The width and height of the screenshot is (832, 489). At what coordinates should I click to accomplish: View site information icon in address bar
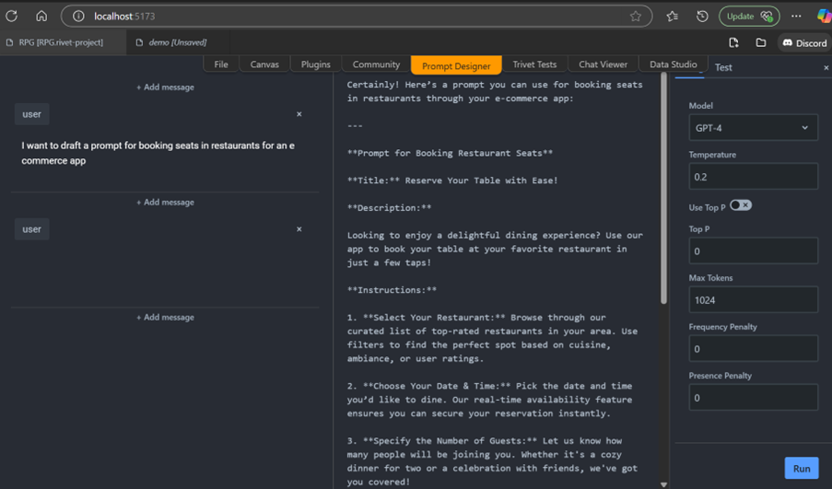click(78, 17)
